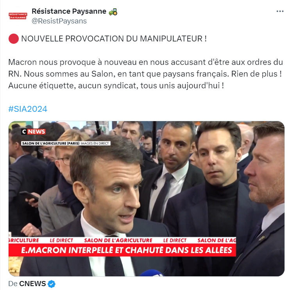Click the red 'E.MACRON INTERPELLÉ' headline banner
The width and height of the screenshot is (288, 290).
(122, 250)
